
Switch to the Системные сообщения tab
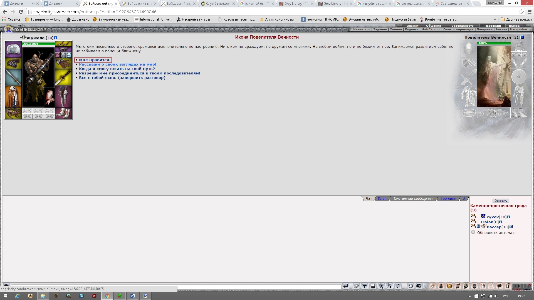click(413, 198)
